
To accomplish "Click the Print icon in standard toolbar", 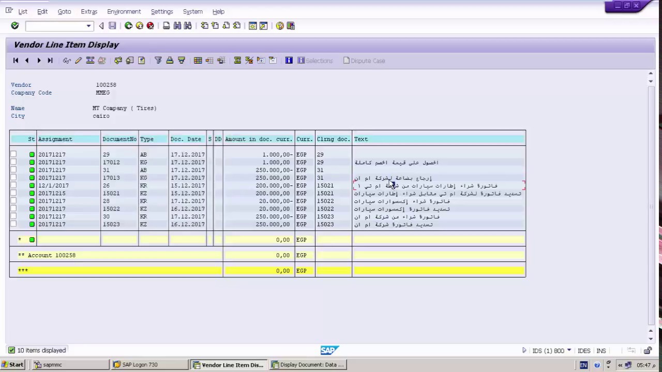I will pos(166,26).
